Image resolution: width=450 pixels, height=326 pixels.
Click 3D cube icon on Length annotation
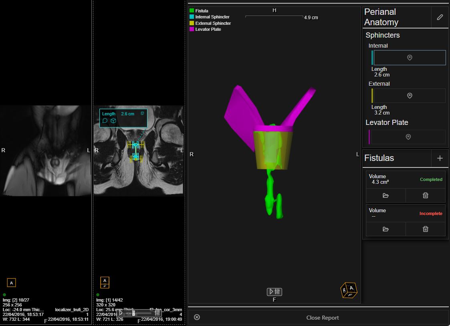click(113, 121)
